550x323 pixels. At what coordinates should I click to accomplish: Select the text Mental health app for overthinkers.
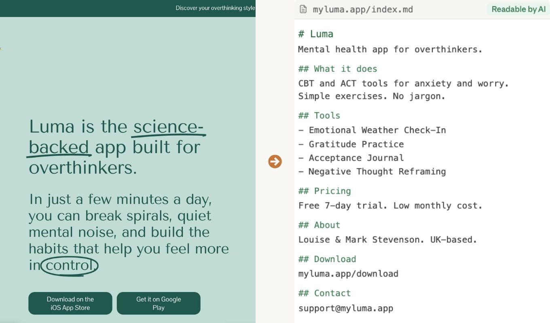[x=390, y=49]
